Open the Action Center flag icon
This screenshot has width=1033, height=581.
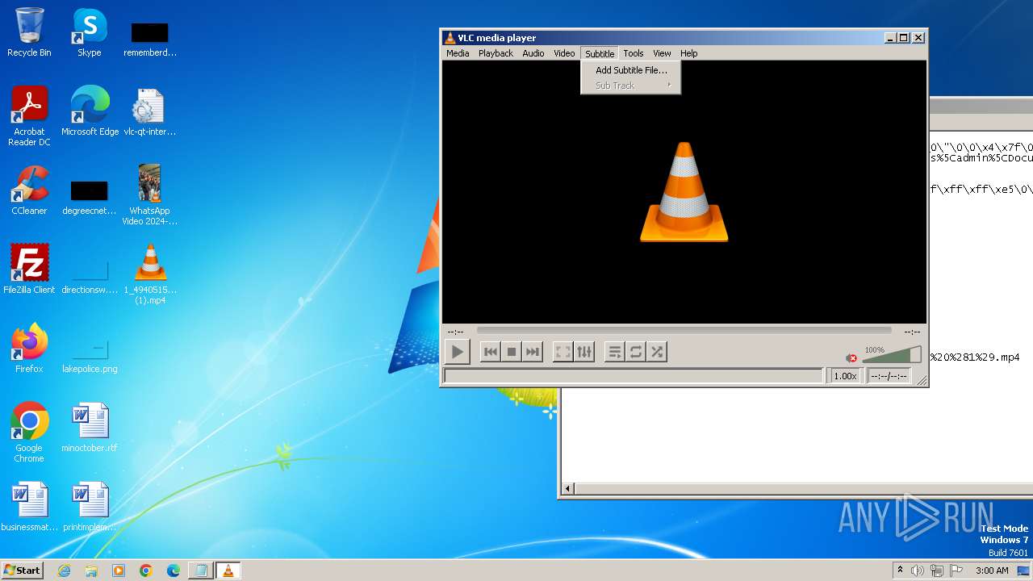[956, 571]
